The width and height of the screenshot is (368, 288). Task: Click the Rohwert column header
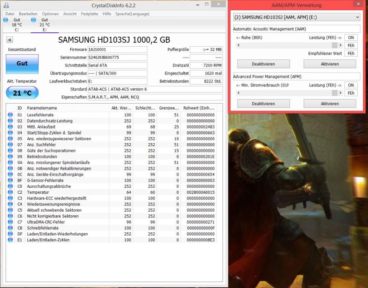pyautogui.click(x=199, y=108)
